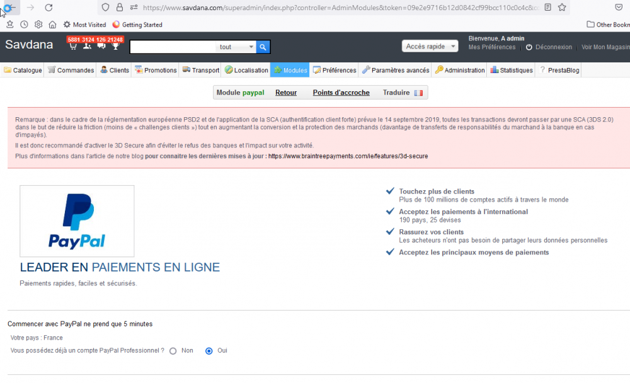This screenshot has width=630, height=383.
Task: Open the Clients menu tab
Action: coord(115,70)
